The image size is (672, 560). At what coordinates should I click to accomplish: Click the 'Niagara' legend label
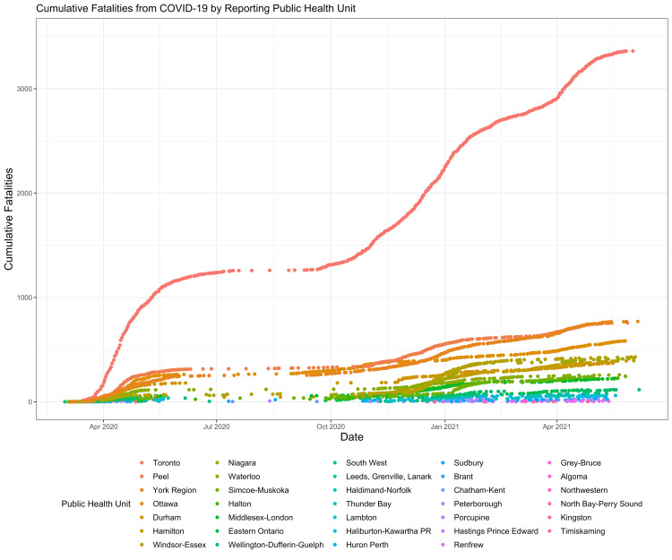pyautogui.click(x=242, y=462)
